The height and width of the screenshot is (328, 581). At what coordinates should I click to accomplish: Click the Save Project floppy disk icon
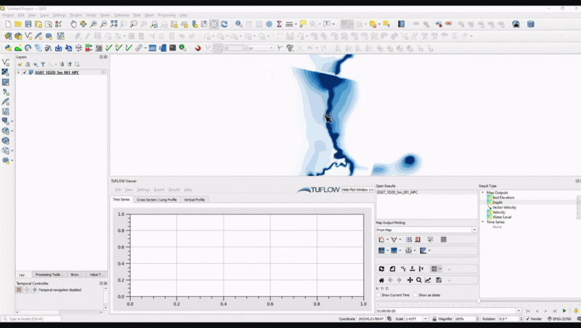(28, 24)
